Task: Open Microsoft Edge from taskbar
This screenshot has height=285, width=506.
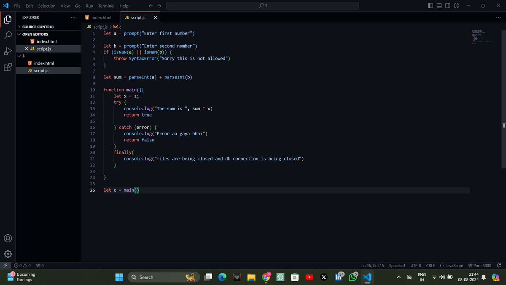Action: point(222,277)
